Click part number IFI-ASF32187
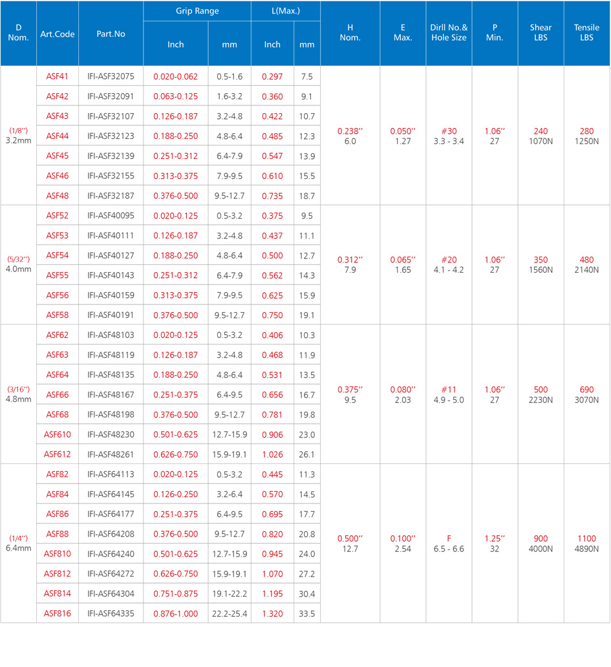Image resolution: width=611 pixels, height=667 pixels. click(111, 196)
